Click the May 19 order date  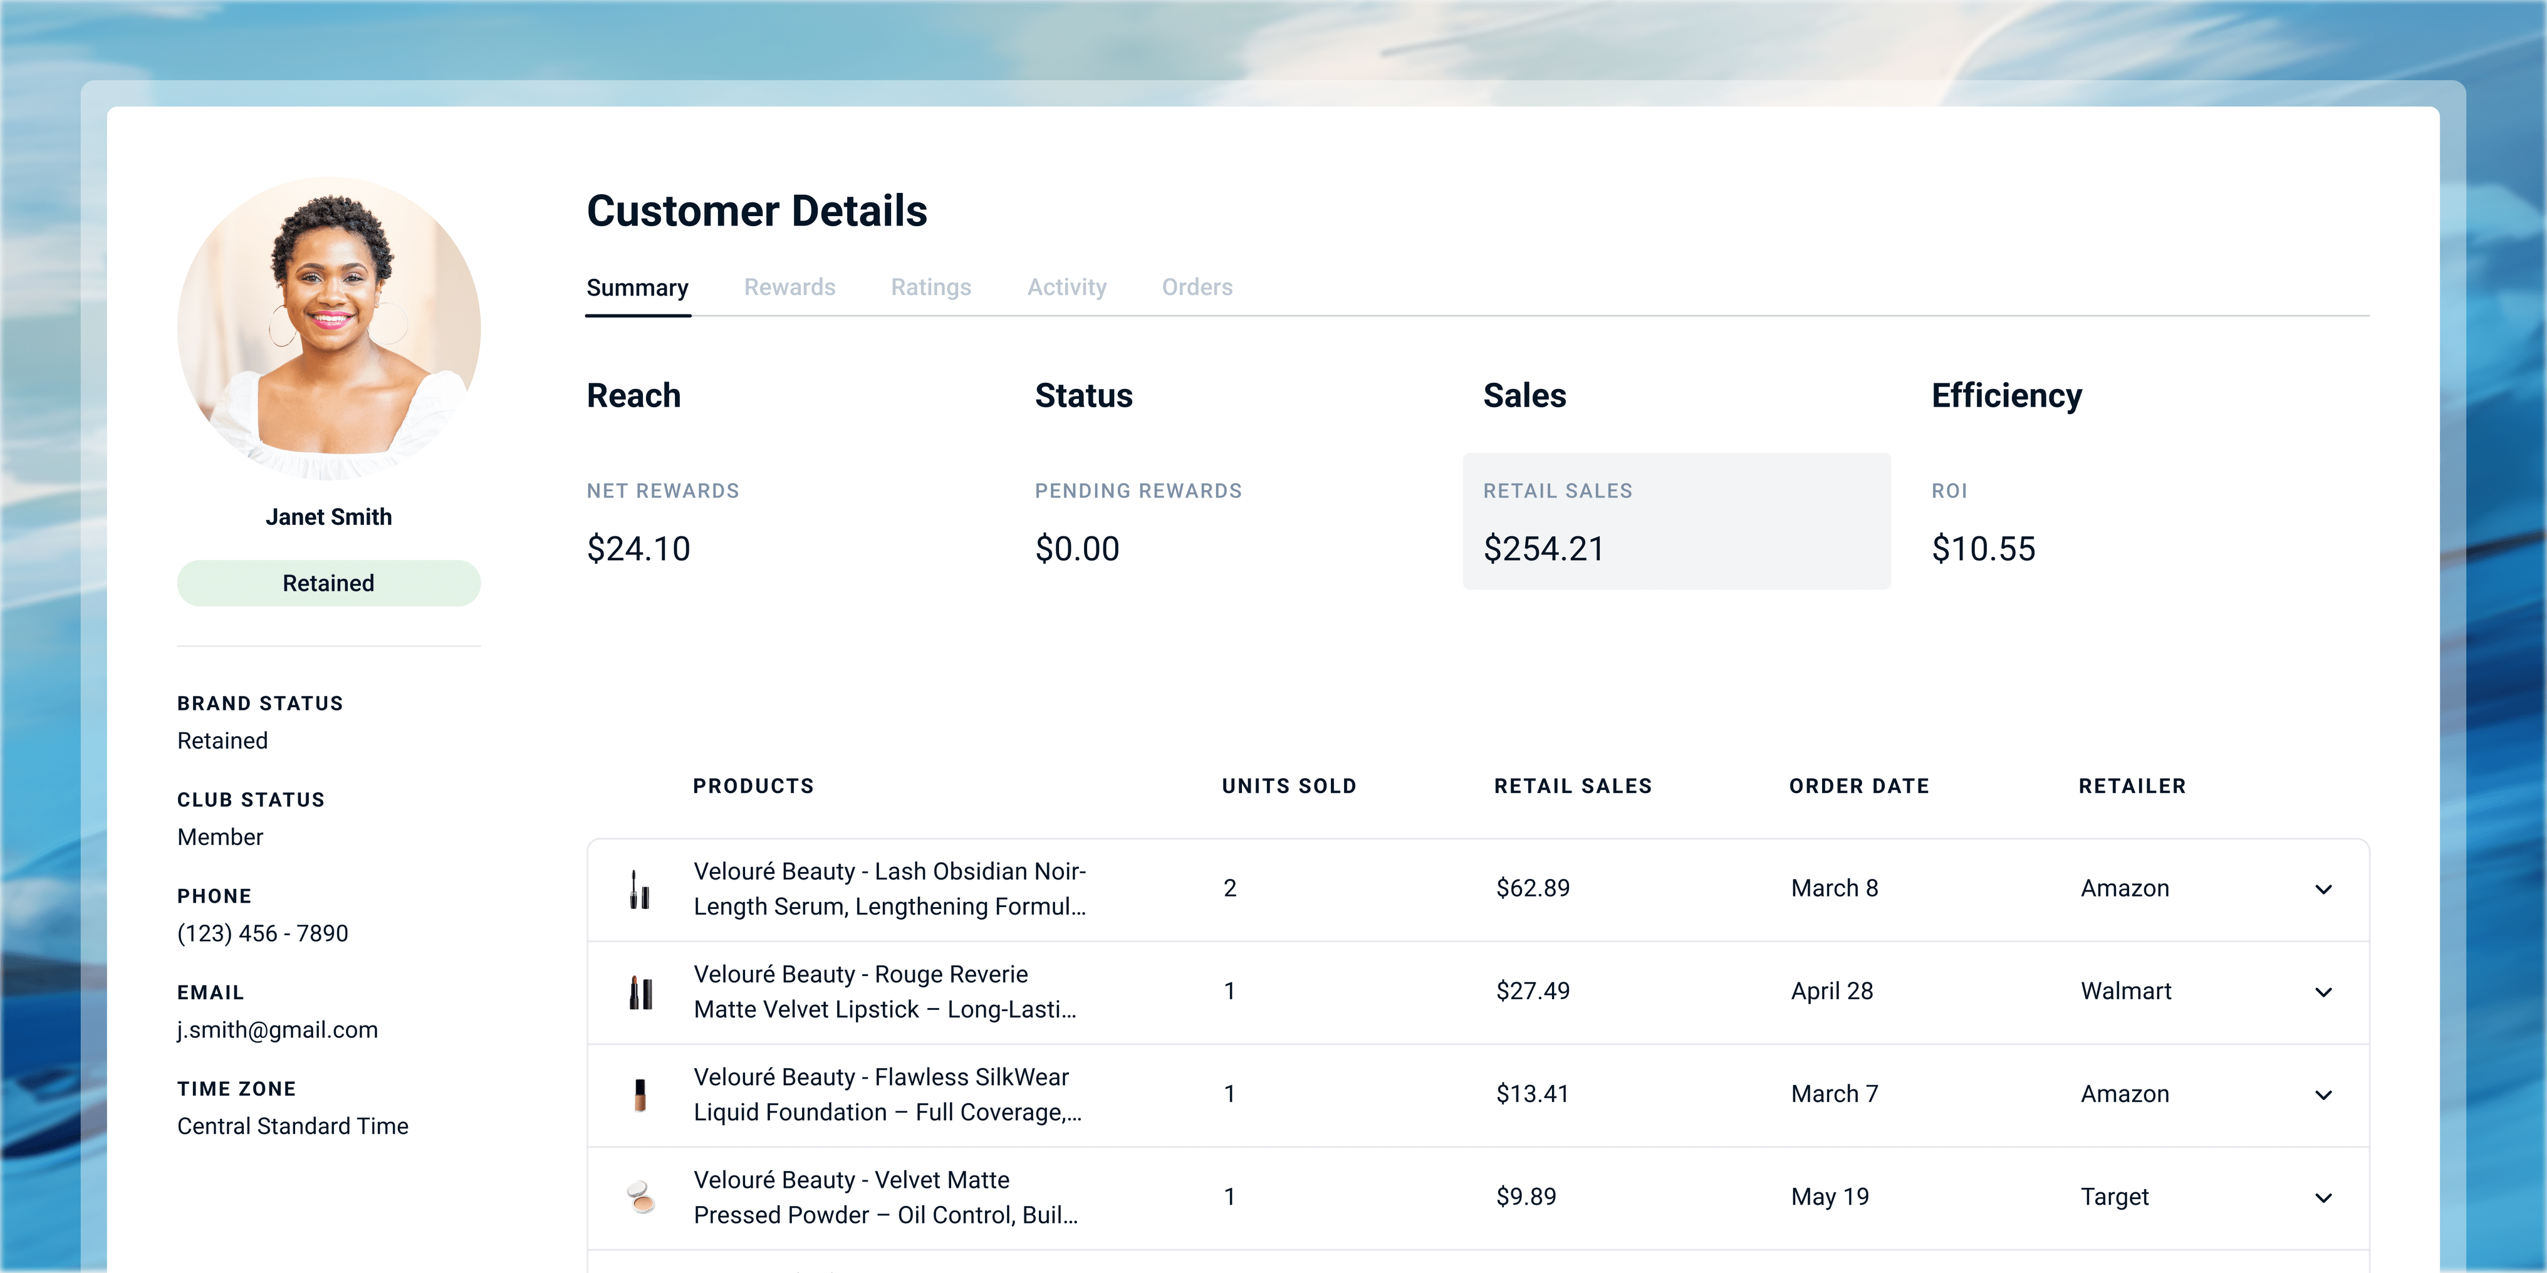pos(1830,1197)
